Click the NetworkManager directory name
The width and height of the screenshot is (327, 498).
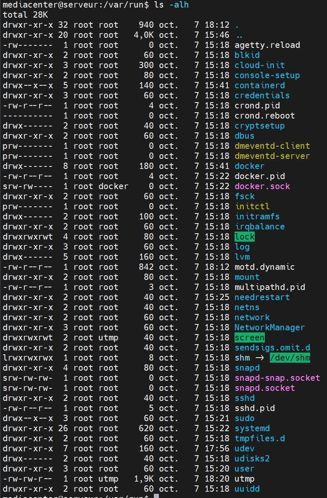tap(269, 327)
